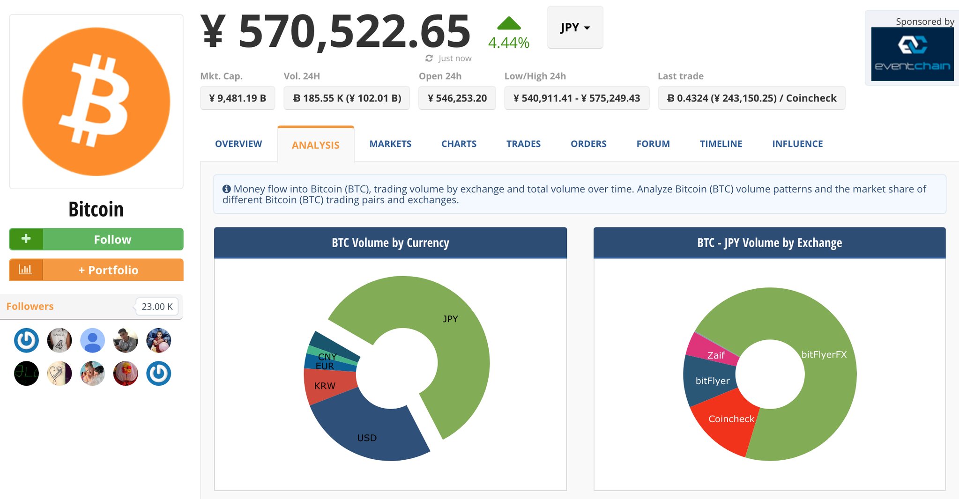Screen dimensions: 959x499
Task: Go to the Markets tab
Action: tap(390, 144)
